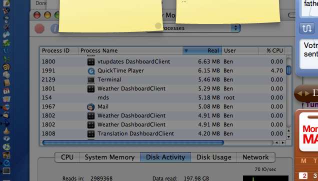Click the horizontal scroll left arrow
This screenshot has width=318, height=181.
(x=276, y=143)
